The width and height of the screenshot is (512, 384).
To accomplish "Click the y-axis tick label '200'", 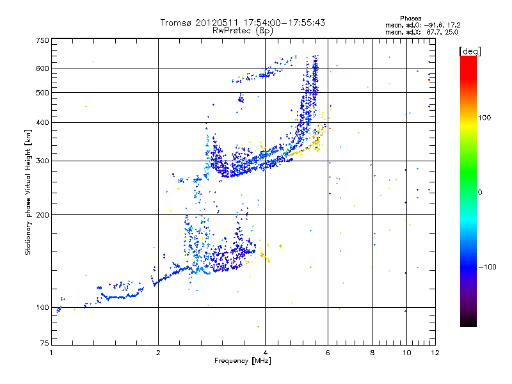I will click(42, 215).
